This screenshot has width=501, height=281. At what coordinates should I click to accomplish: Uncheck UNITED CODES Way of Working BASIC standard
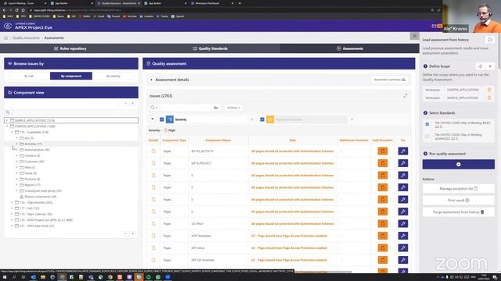(427, 124)
